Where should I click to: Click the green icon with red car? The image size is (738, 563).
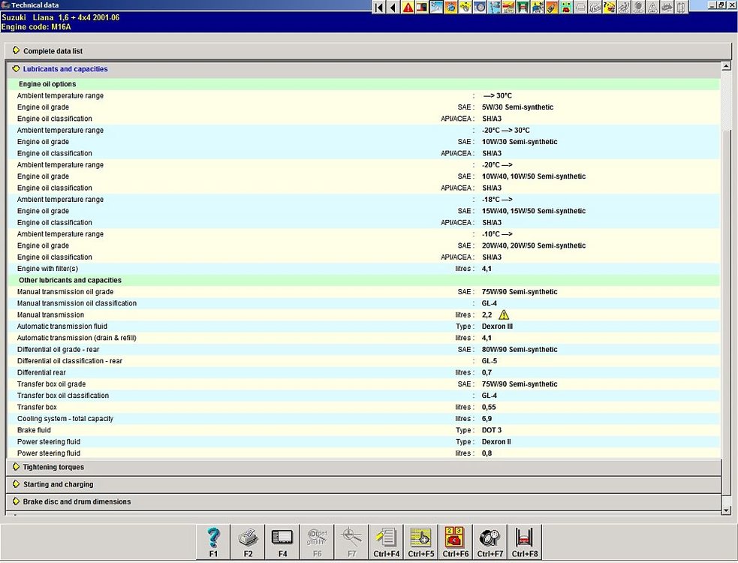566,8
